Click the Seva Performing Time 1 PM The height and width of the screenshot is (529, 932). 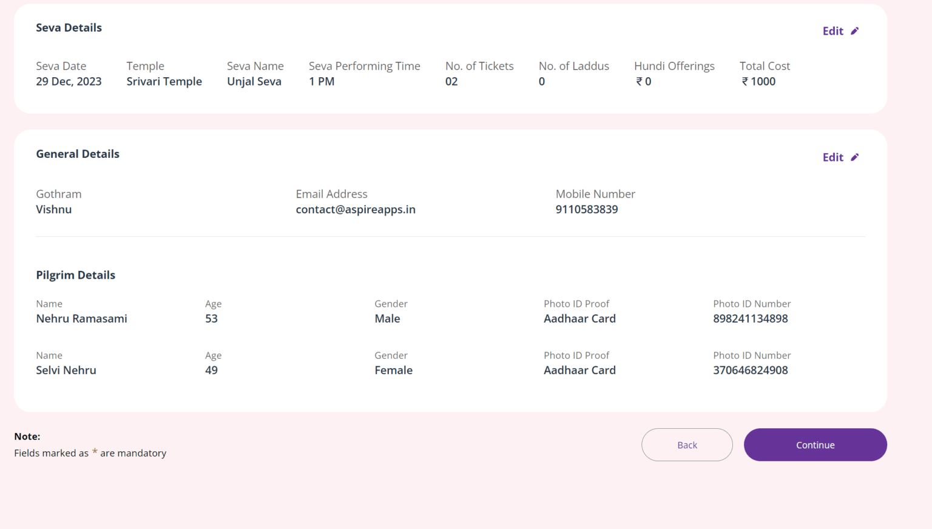[x=322, y=81]
